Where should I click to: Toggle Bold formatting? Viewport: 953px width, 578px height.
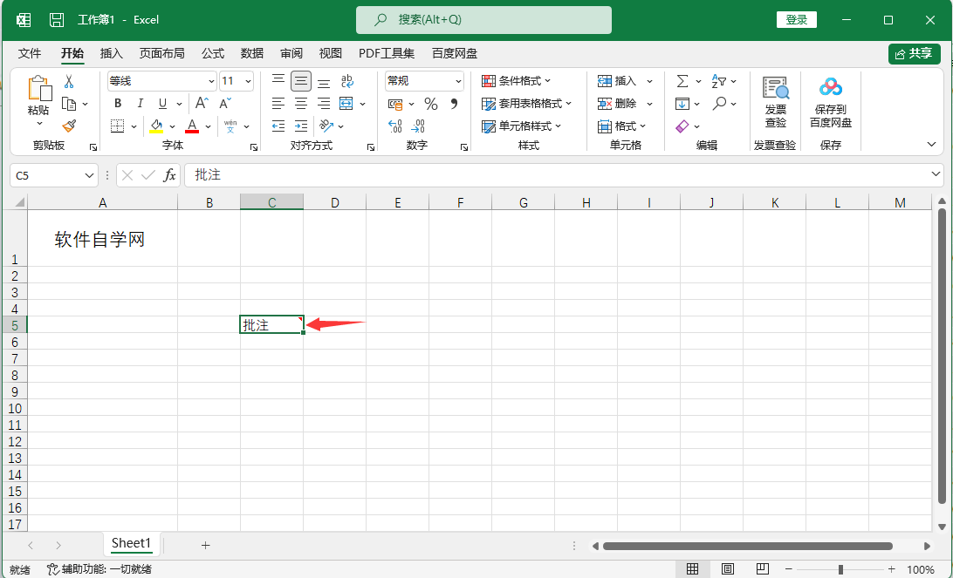118,103
